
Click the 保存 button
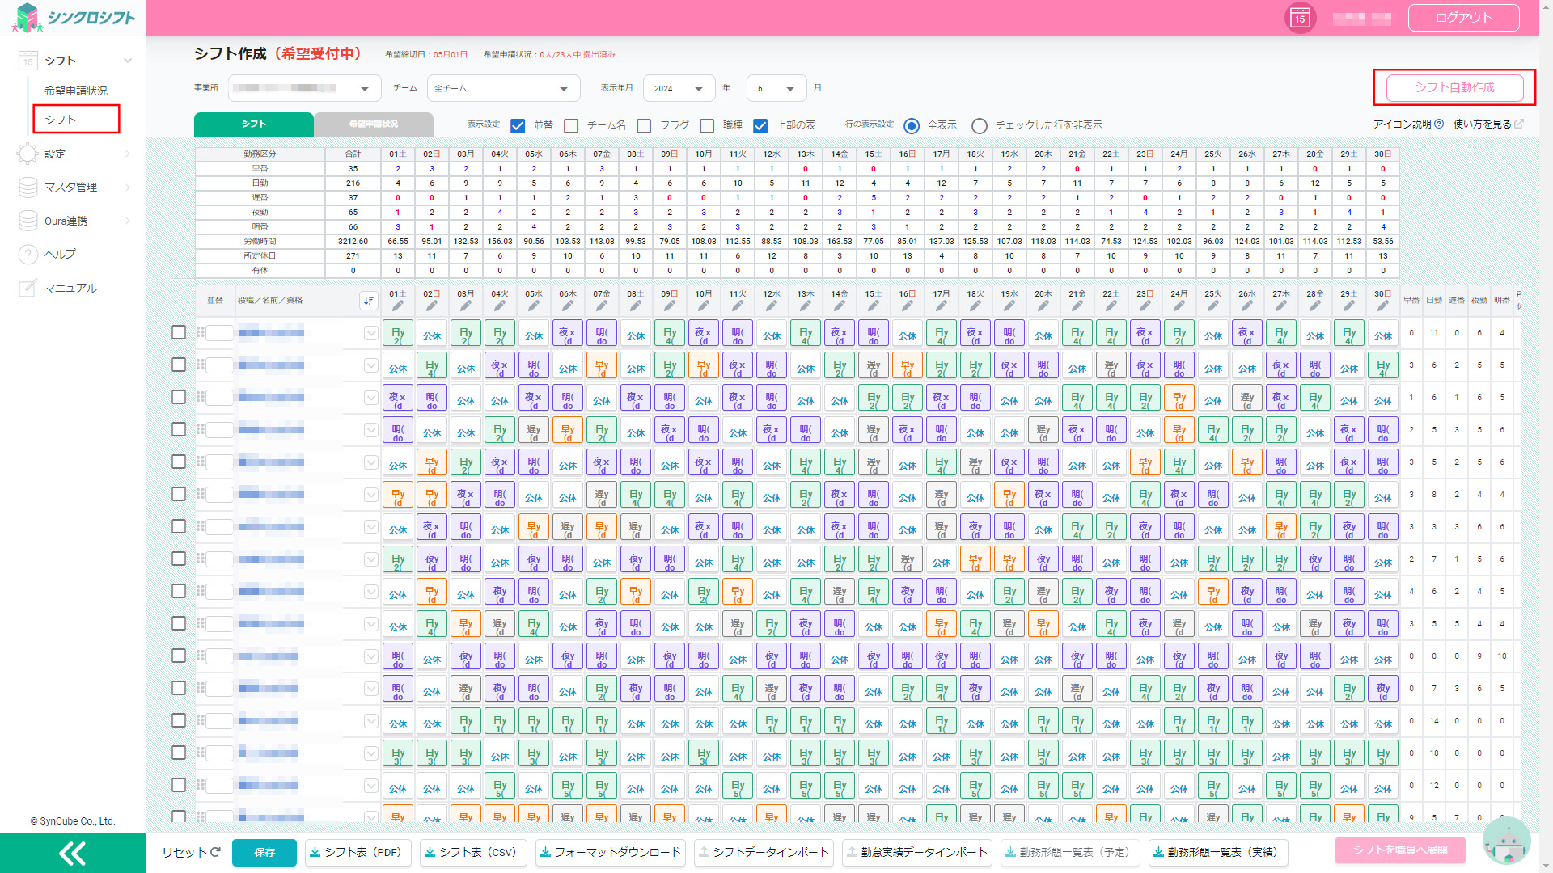pos(264,852)
